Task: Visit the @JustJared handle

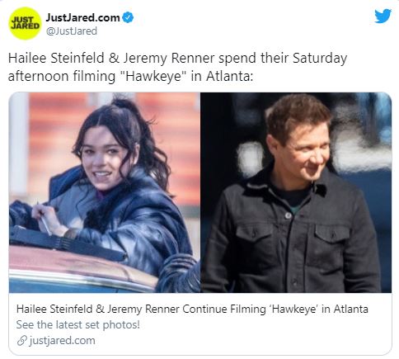Action: 72,31
